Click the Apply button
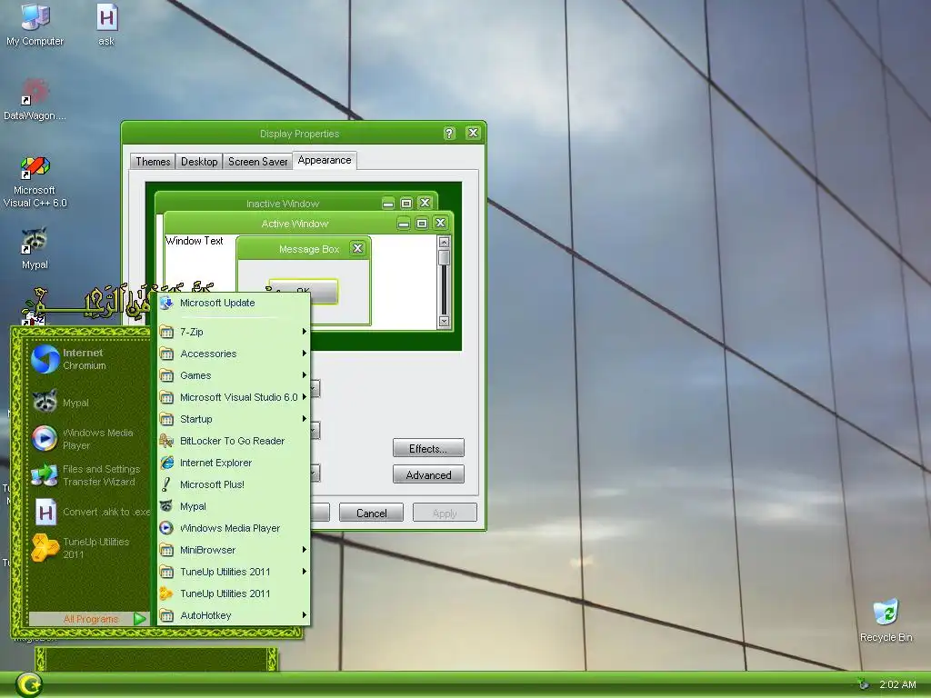 pyautogui.click(x=445, y=513)
